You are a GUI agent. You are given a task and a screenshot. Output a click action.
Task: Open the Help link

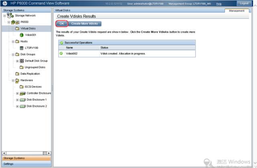(x=219, y=4)
